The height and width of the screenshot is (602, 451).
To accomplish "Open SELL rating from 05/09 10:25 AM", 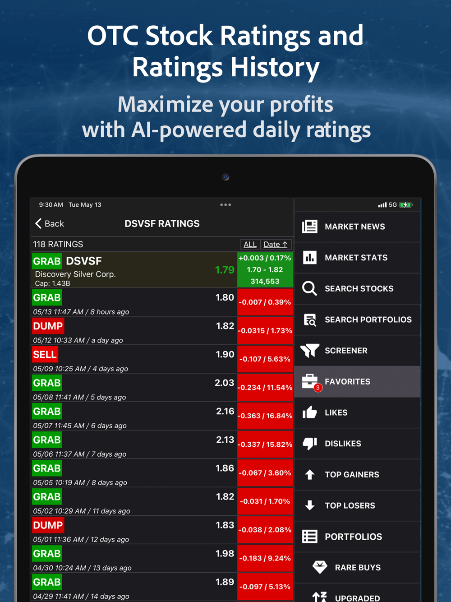I will [161, 359].
